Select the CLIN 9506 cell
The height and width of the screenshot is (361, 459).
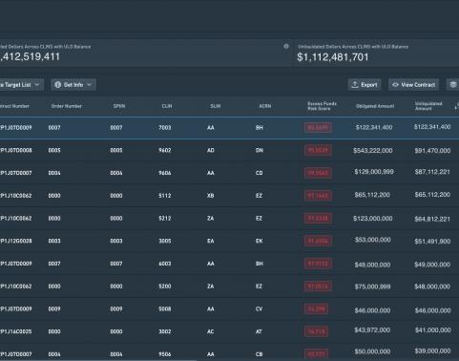coord(165,354)
